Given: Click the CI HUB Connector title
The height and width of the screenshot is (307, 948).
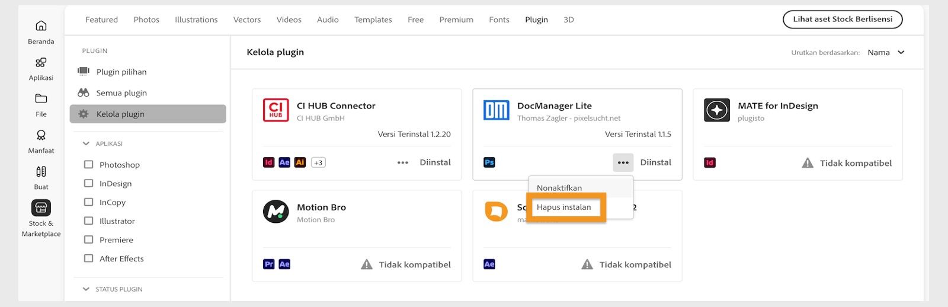Looking at the screenshot, I should click(x=336, y=105).
